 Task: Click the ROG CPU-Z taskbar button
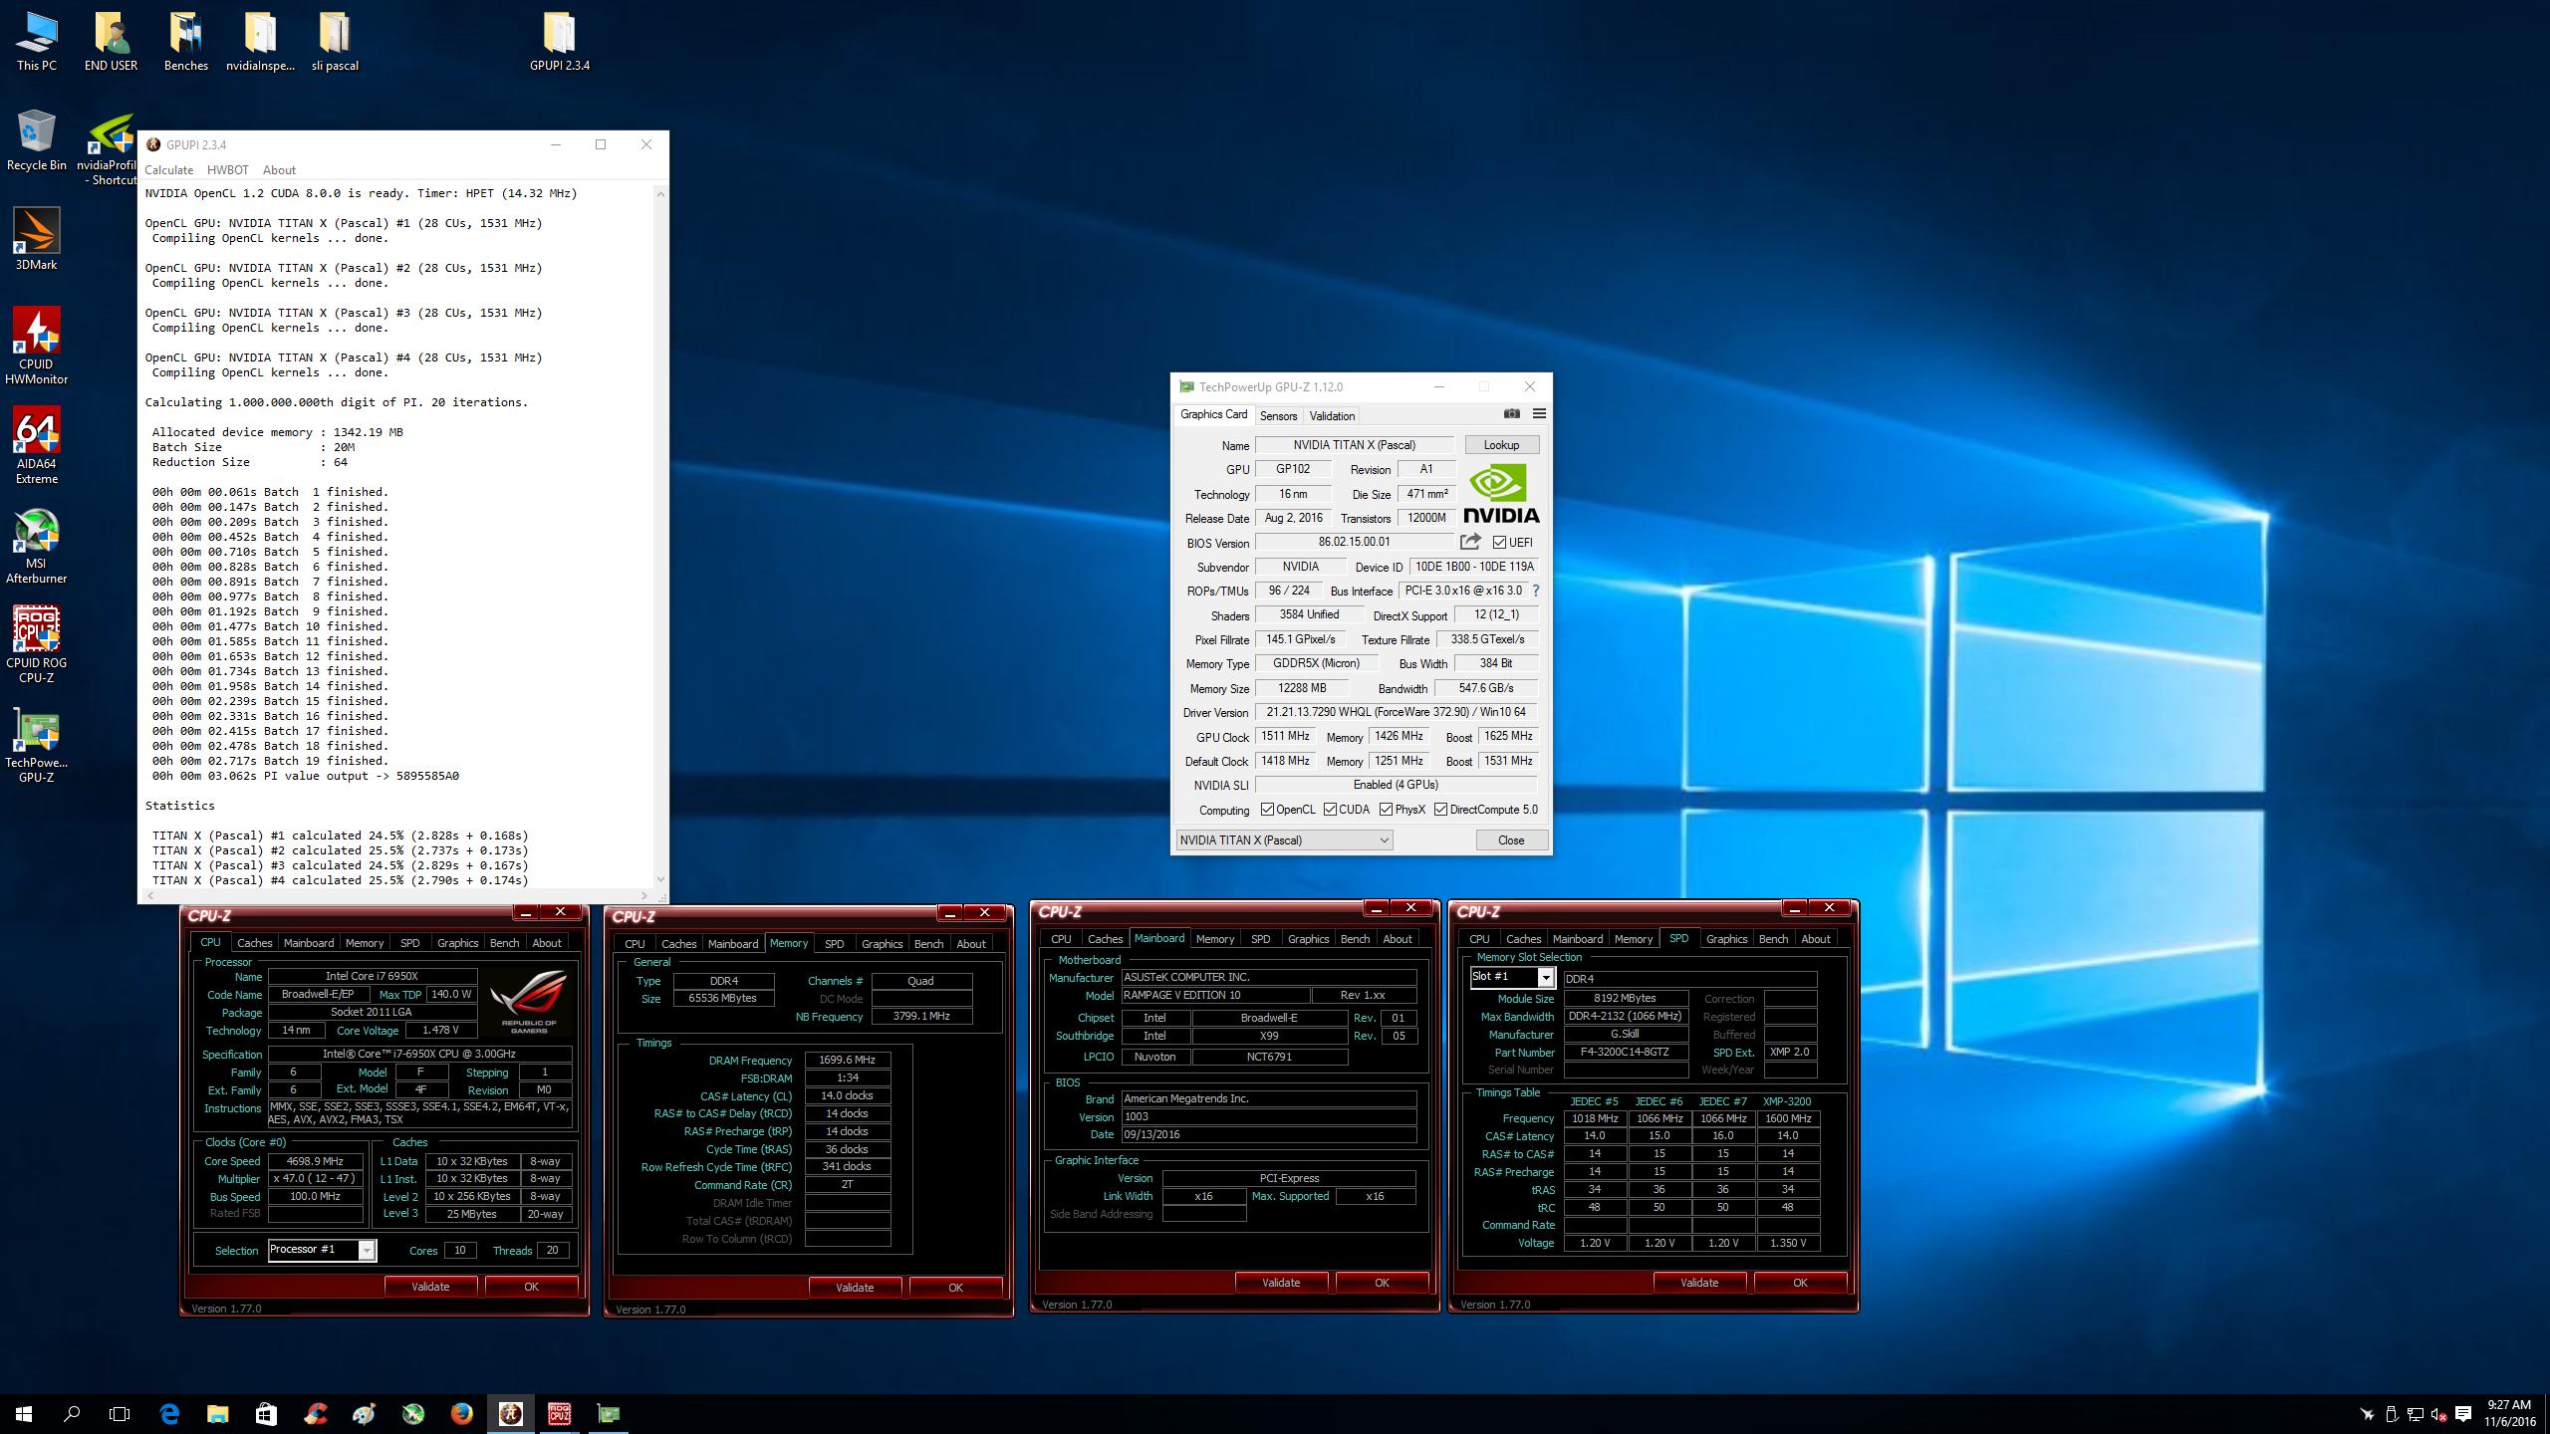point(559,1413)
